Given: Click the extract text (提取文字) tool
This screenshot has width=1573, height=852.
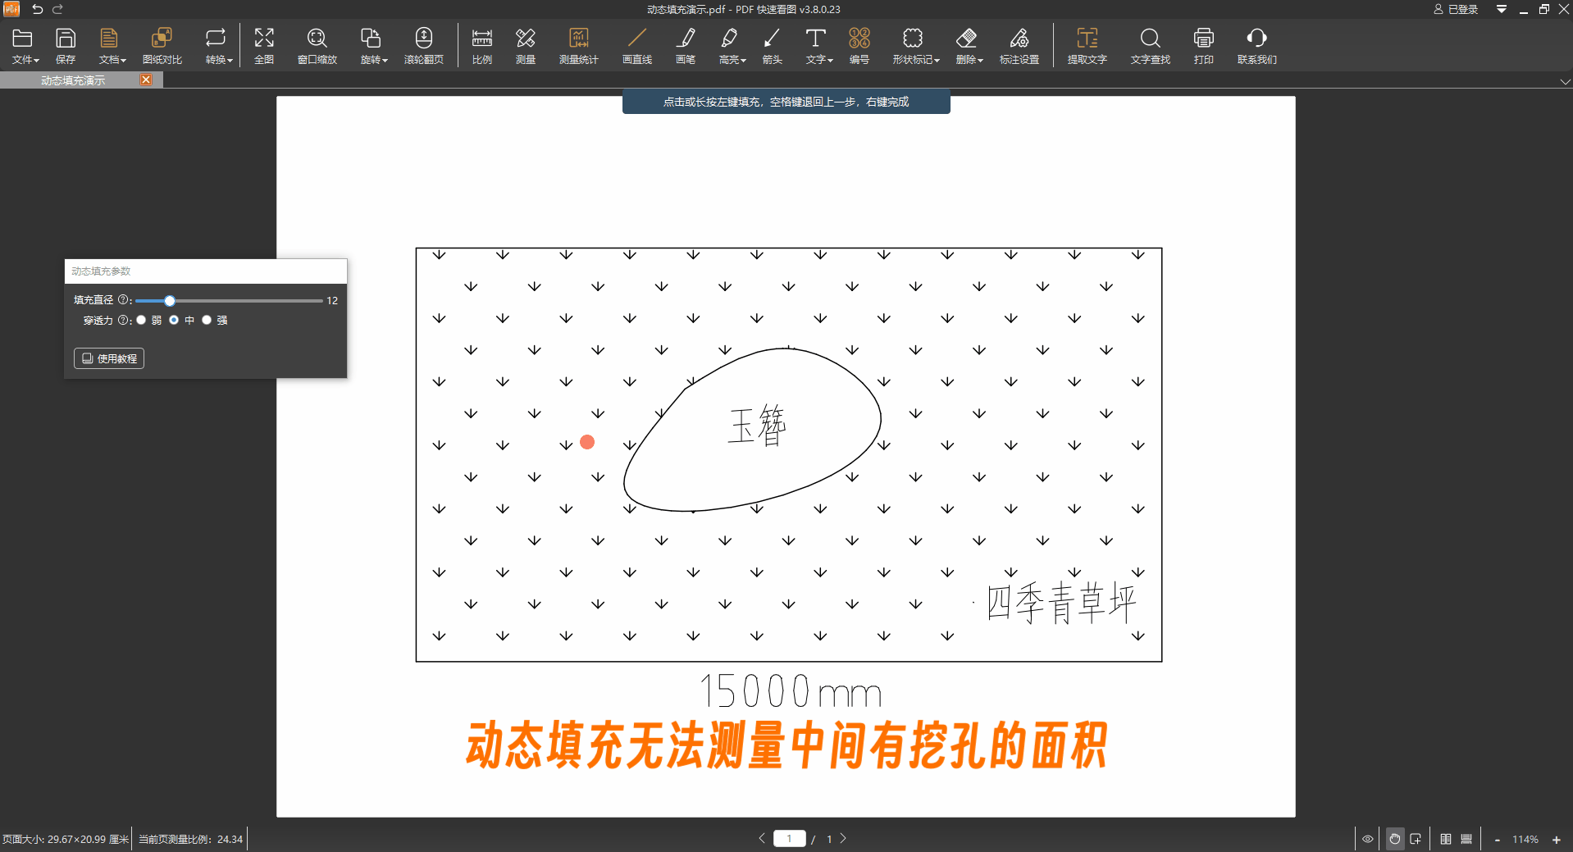Looking at the screenshot, I should pyautogui.click(x=1087, y=46).
